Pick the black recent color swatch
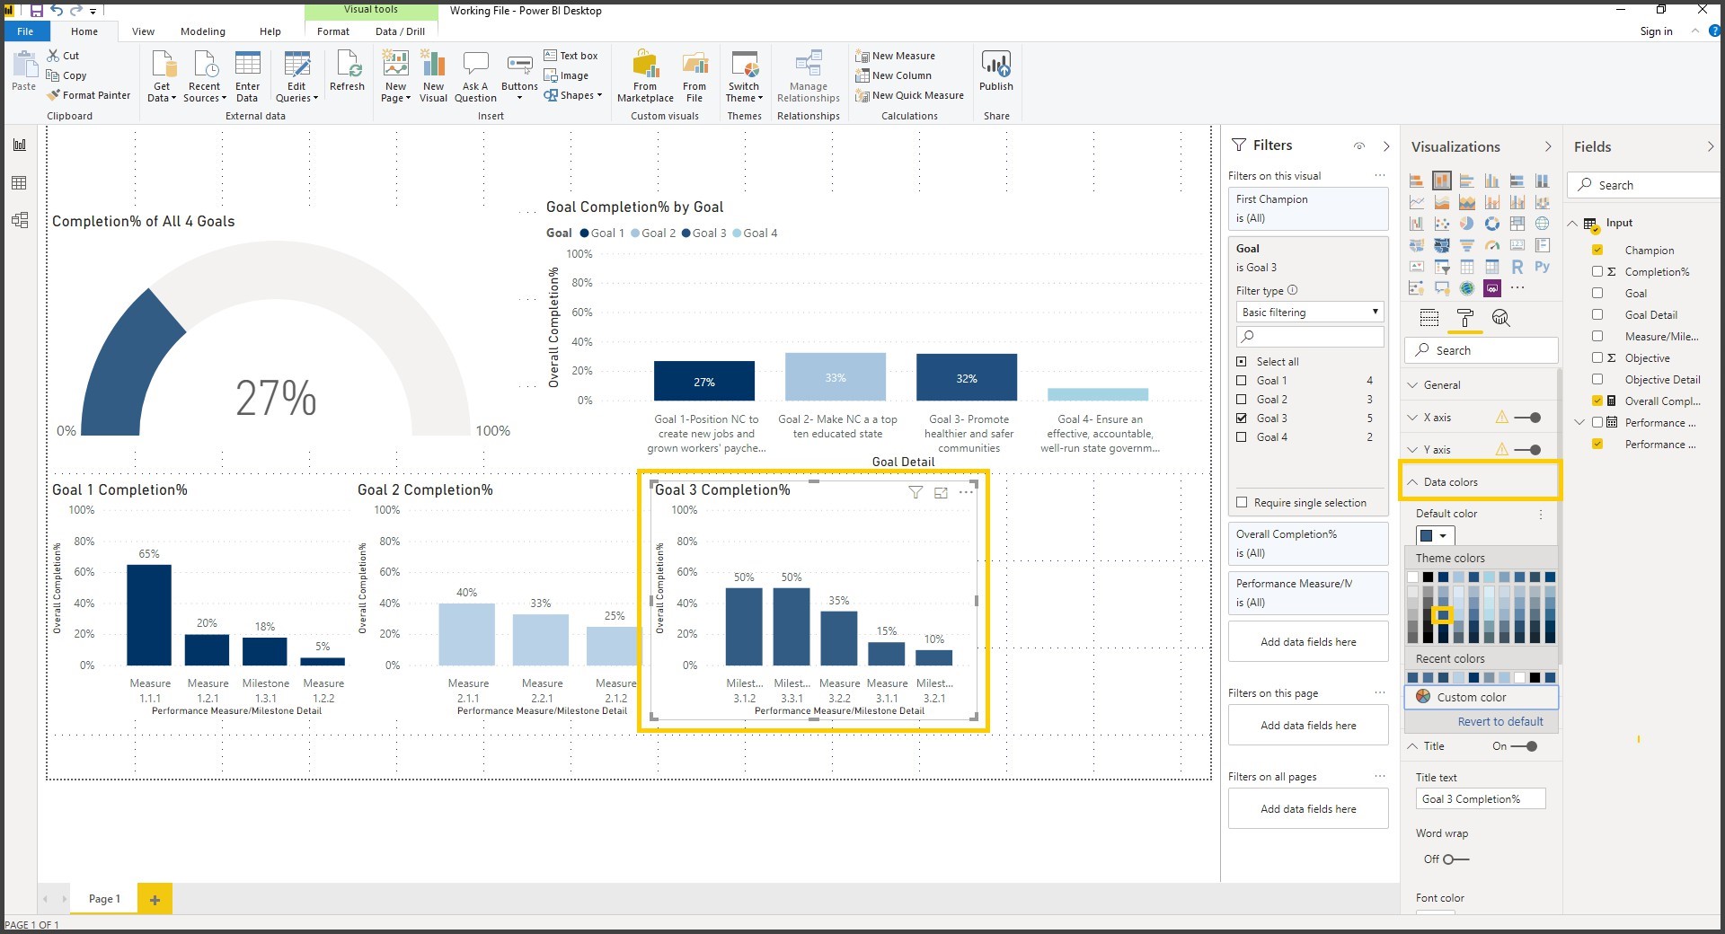The height and width of the screenshot is (934, 1725). point(1535,678)
